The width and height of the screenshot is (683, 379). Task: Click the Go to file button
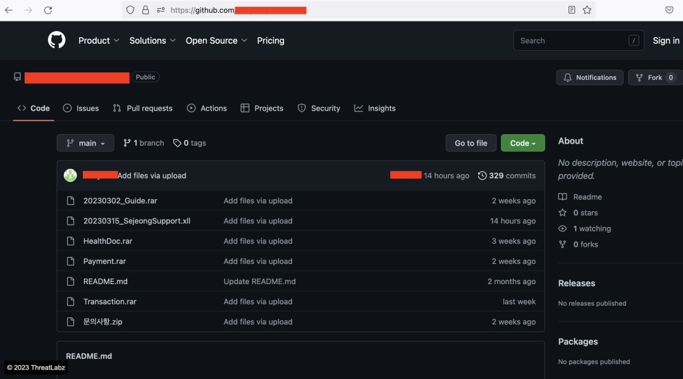(x=471, y=142)
